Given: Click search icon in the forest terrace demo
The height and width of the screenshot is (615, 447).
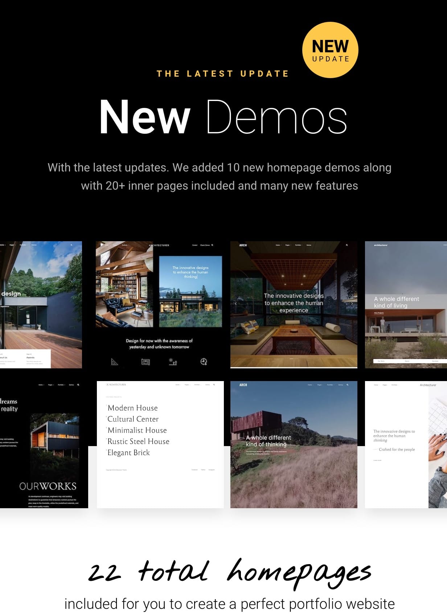Looking at the screenshot, I should (71, 245).
